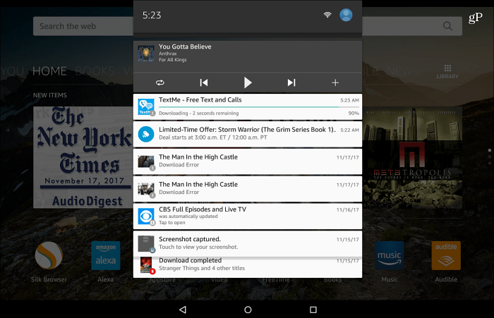Switch to the BOOKS tab
494x318 pixels.
pyautogui.click(x=95, y=71)
